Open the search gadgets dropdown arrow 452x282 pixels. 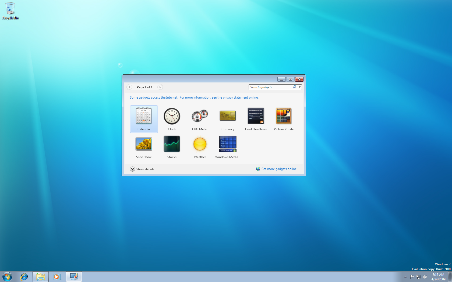(x=299, y=87)
